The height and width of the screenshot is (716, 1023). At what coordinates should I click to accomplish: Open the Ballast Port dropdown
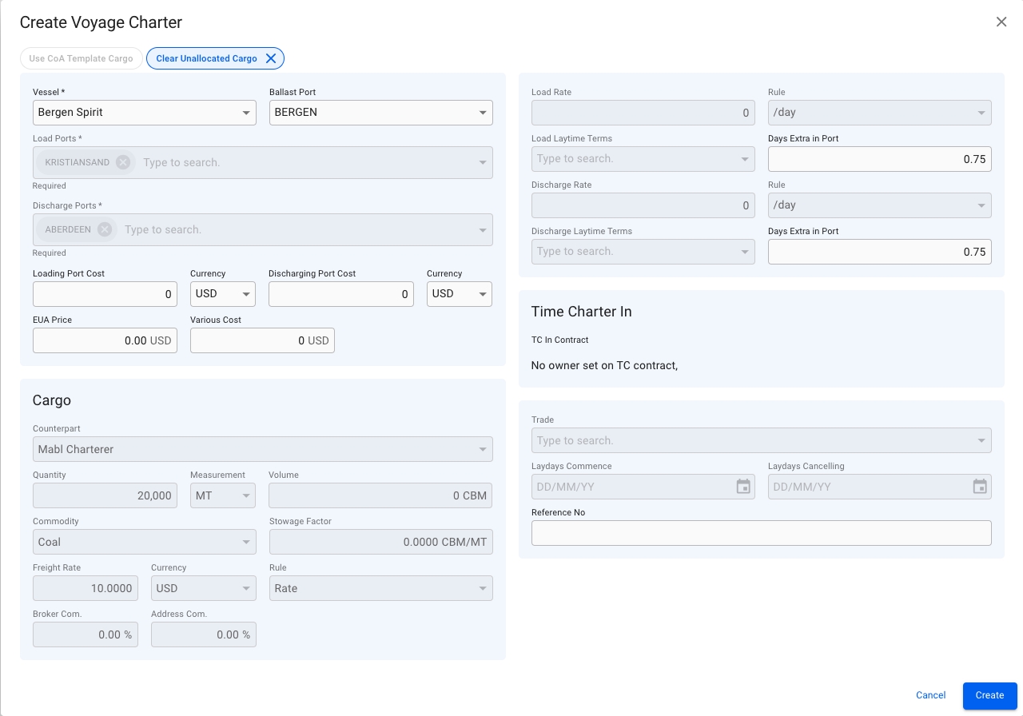[483, 113]
